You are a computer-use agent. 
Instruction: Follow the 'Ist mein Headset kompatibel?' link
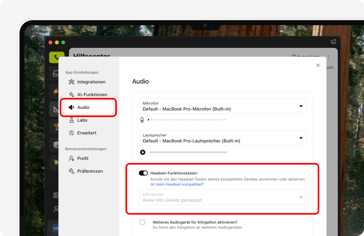pos(177,184)
